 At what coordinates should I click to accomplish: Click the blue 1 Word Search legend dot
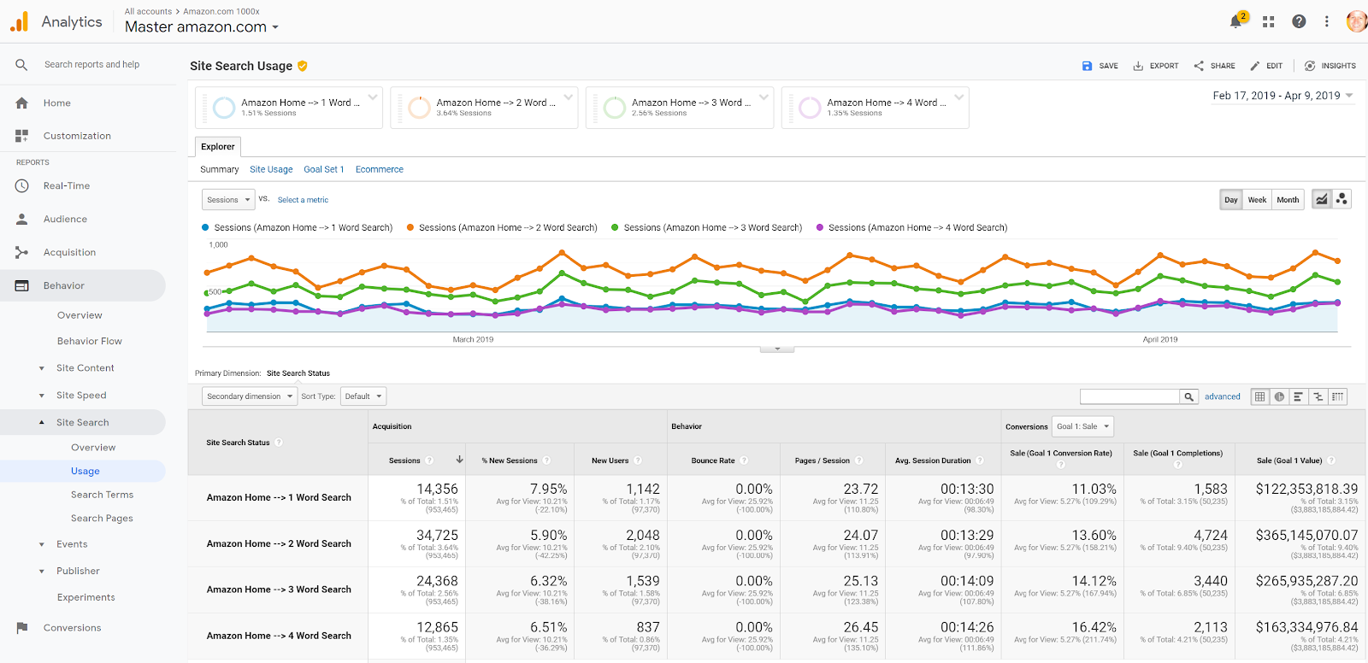click(205, 227)
